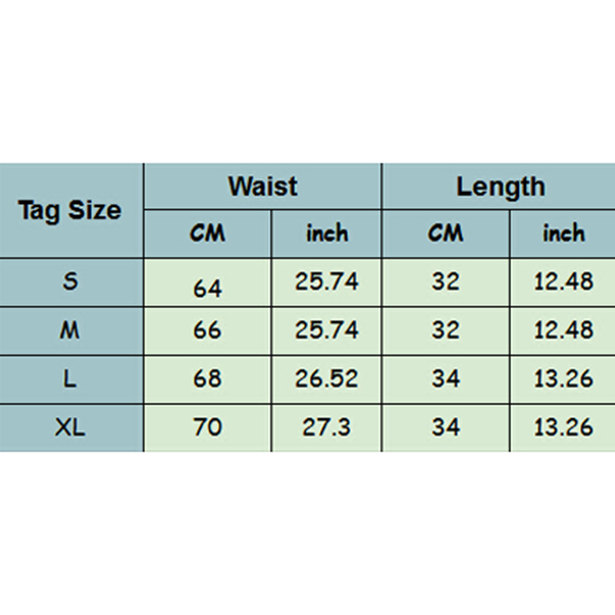This screenshot has width=615, height=615.
Task: Click the 64 waist CM value
Action: point(207,287)
